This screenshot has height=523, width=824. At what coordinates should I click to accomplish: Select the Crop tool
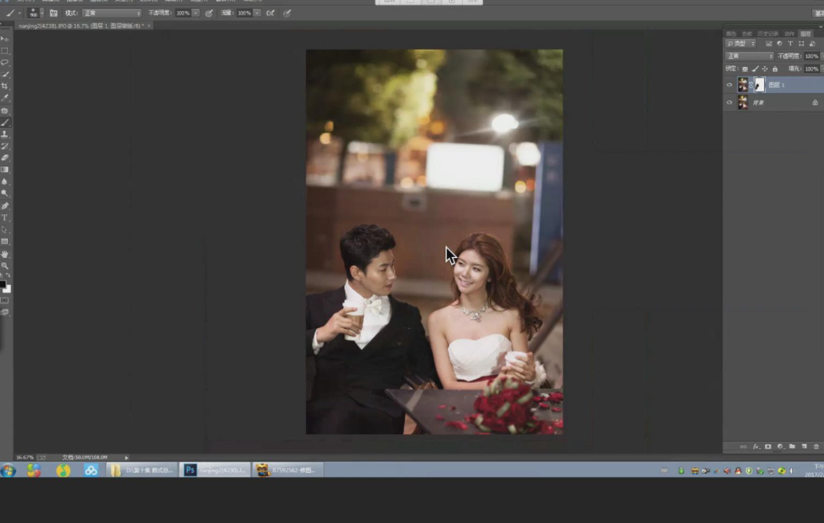click(x=5, y=86)
